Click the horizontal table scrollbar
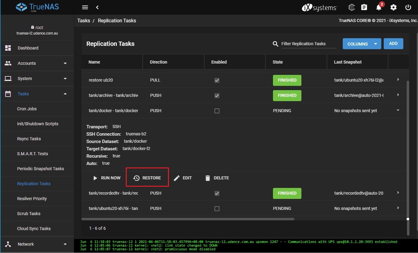418x253 pixels. (188, 219)
